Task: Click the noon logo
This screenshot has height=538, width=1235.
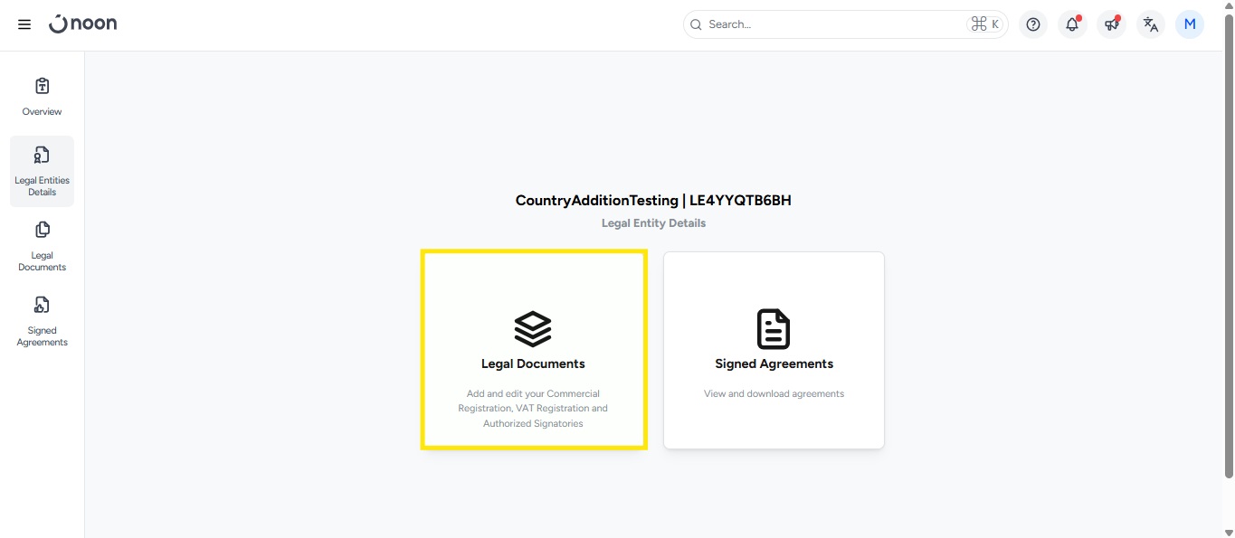Action: click(x=83, y=24)
